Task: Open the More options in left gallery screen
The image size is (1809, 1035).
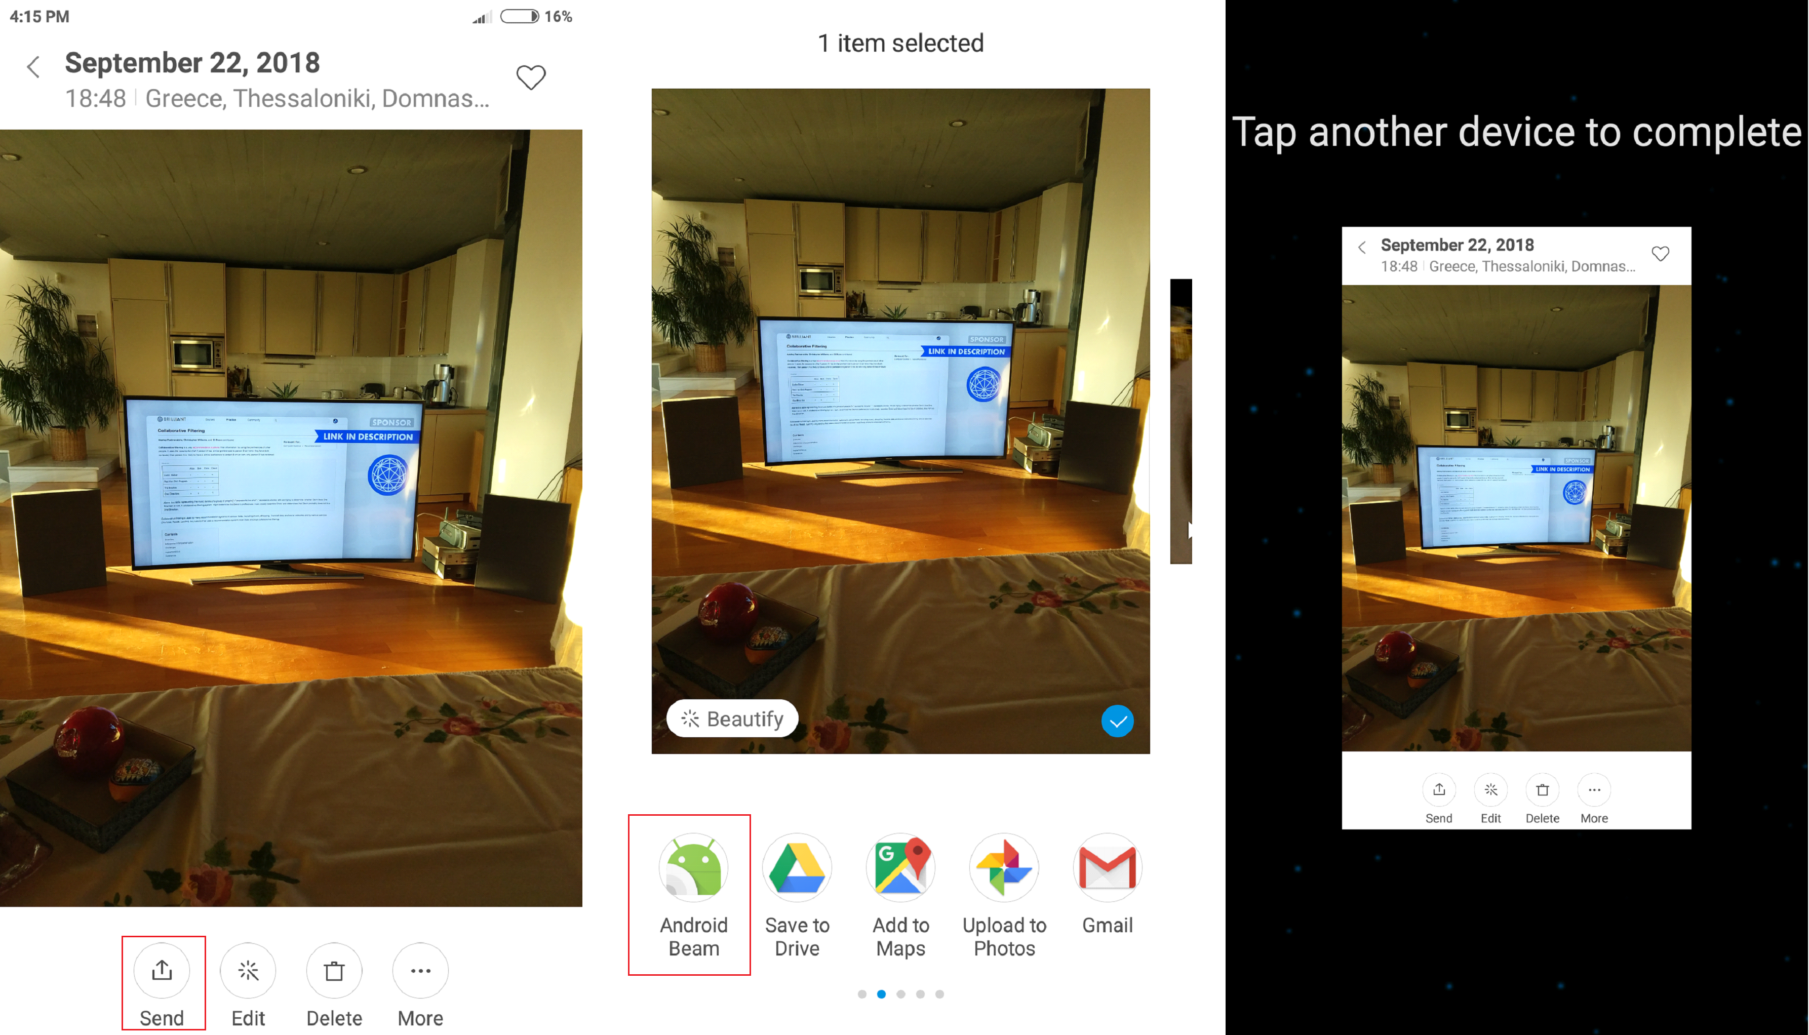Action: click(x=420, y=970)
